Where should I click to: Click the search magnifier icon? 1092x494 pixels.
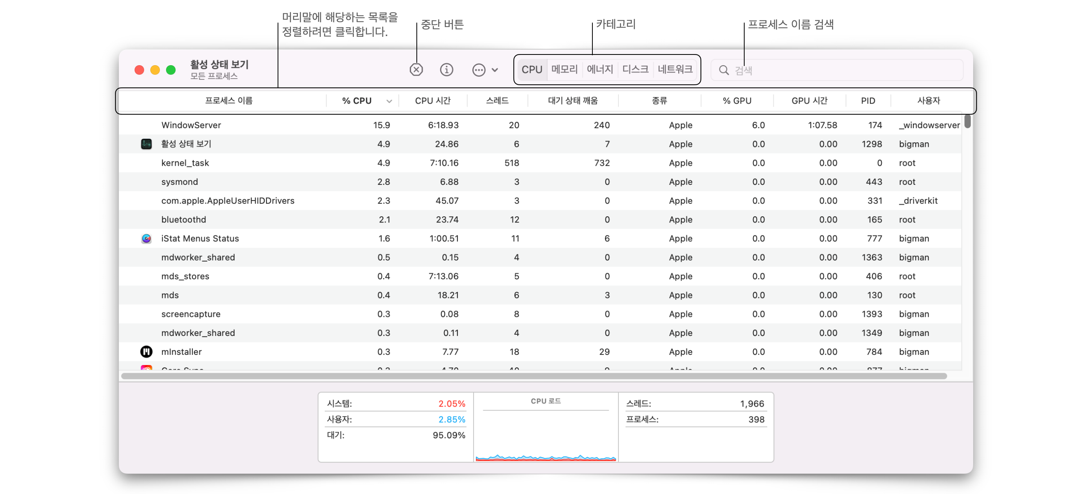tap(724, 70)
